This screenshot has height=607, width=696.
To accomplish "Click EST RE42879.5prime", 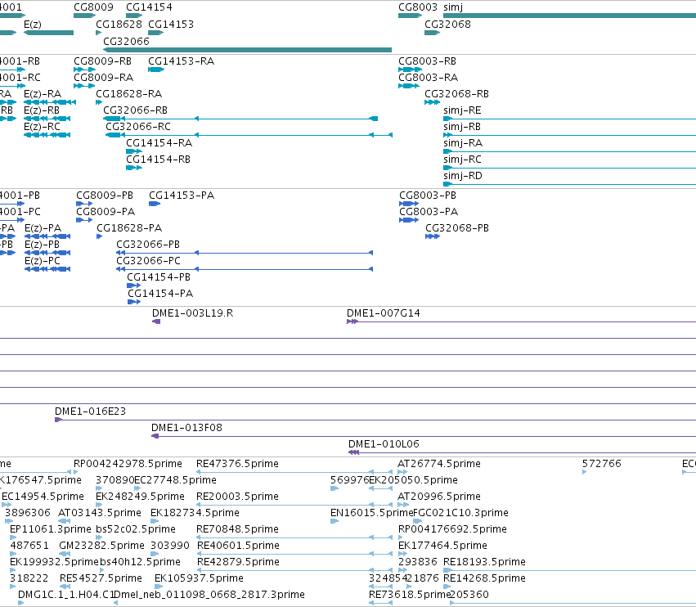I will pyautogui.click(x=238, y=563).
